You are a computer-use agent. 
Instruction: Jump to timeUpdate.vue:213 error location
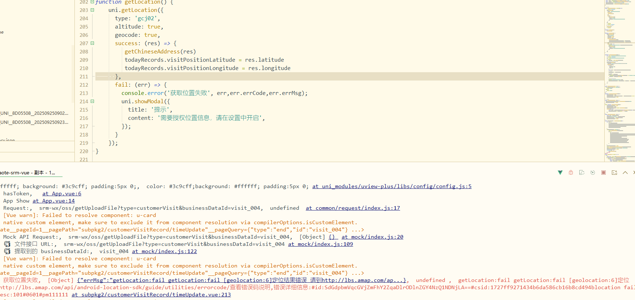(151, 295)
